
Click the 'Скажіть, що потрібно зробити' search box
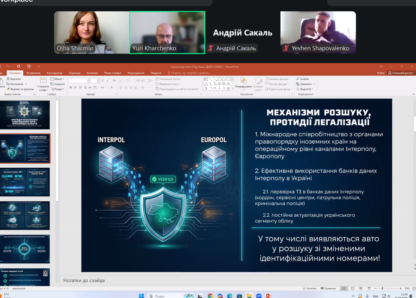189,73
